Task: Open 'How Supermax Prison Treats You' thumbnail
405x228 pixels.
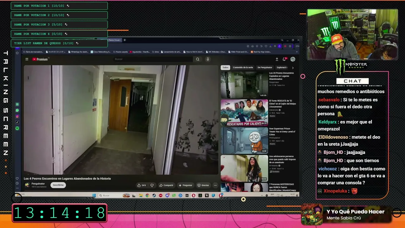Action: (x=244, y=140)
